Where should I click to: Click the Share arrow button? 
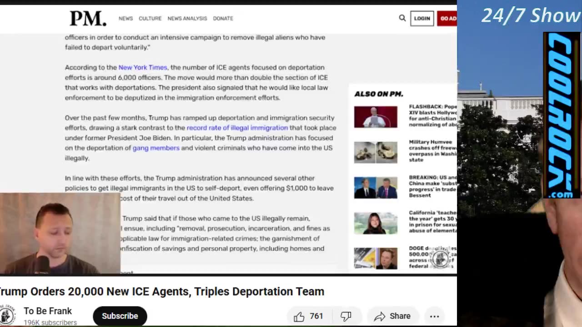(392, 317)
